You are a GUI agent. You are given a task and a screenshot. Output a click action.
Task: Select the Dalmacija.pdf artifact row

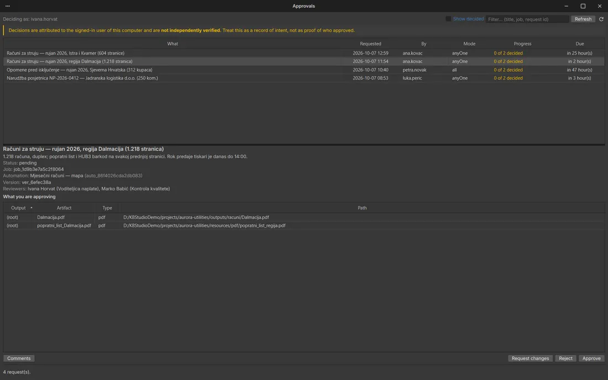(x=304, y=217)
